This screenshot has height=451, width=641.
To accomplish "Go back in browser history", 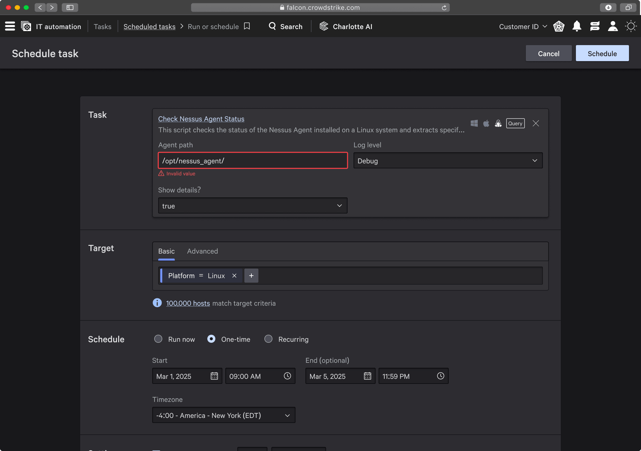I will coord(40,7).
